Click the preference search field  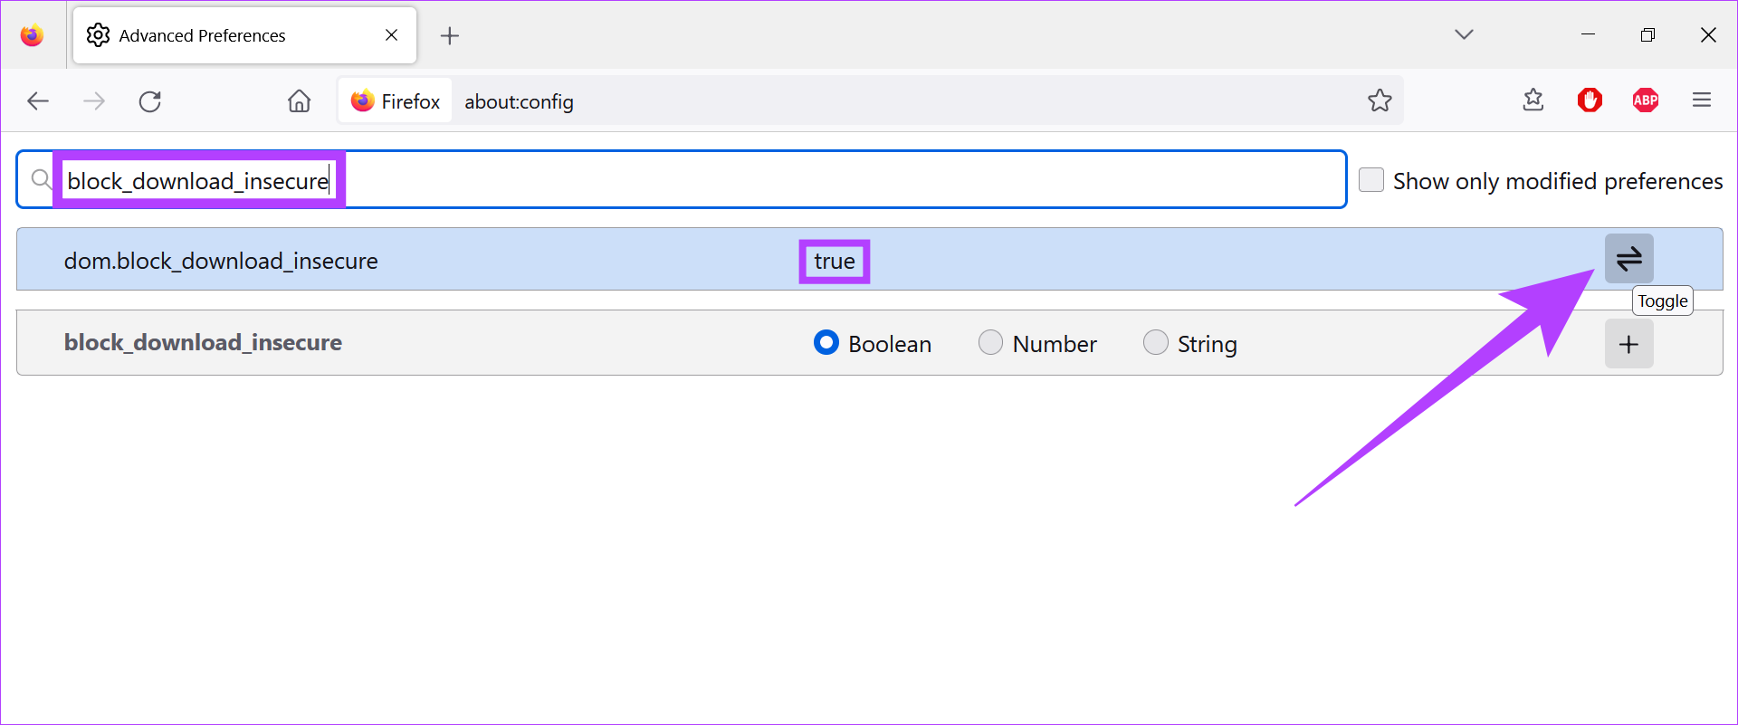pos(815,180)
